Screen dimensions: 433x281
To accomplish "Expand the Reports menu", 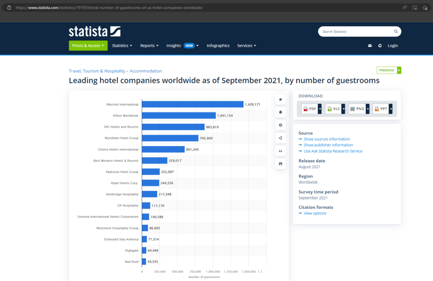I will coord(149,46).
